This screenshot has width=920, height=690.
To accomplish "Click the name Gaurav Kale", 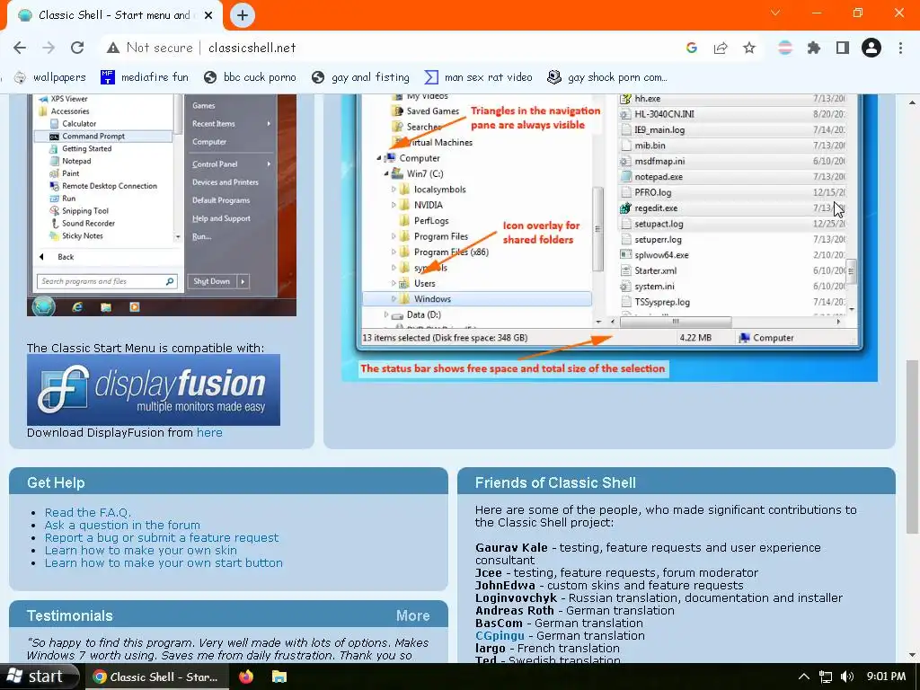I will 511,547.
